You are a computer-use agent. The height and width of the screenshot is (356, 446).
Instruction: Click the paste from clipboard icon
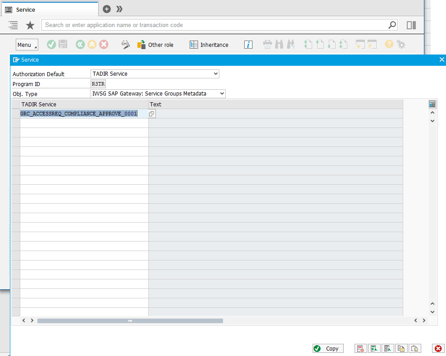pos(415,348)
